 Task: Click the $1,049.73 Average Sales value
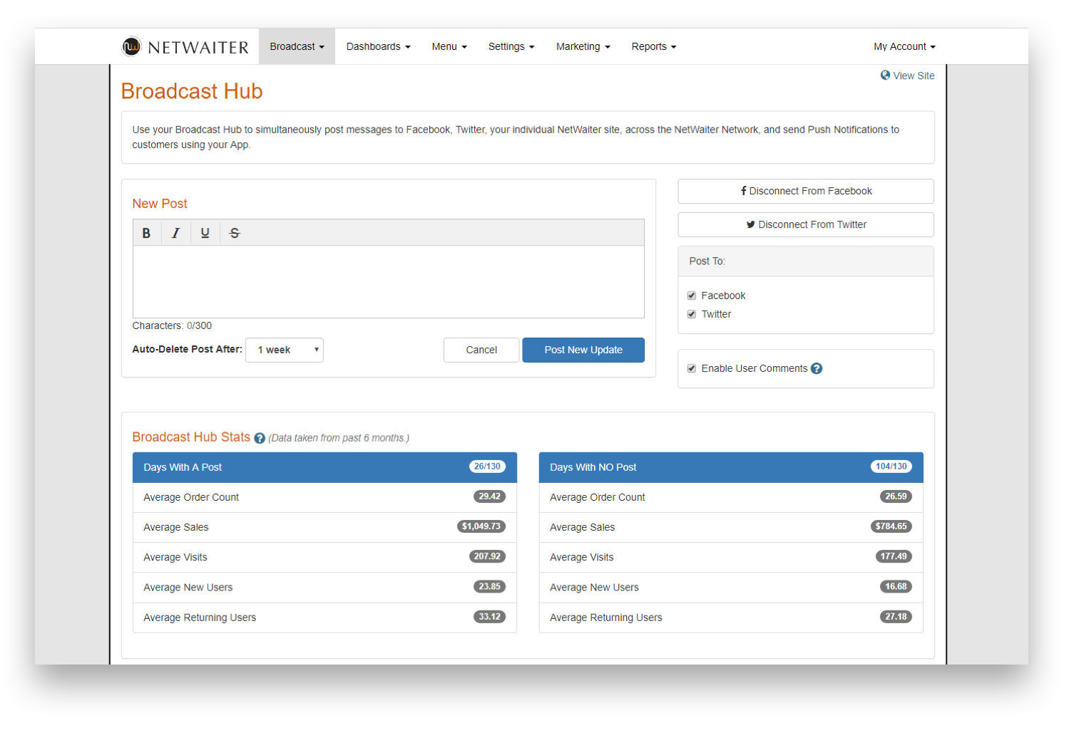(x=481, y=526)
